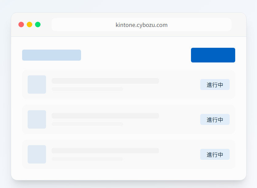This screenshot has width=257, height=188.
Task: Click the kintone.cybozu.com address bar
Action: point(142,25)
